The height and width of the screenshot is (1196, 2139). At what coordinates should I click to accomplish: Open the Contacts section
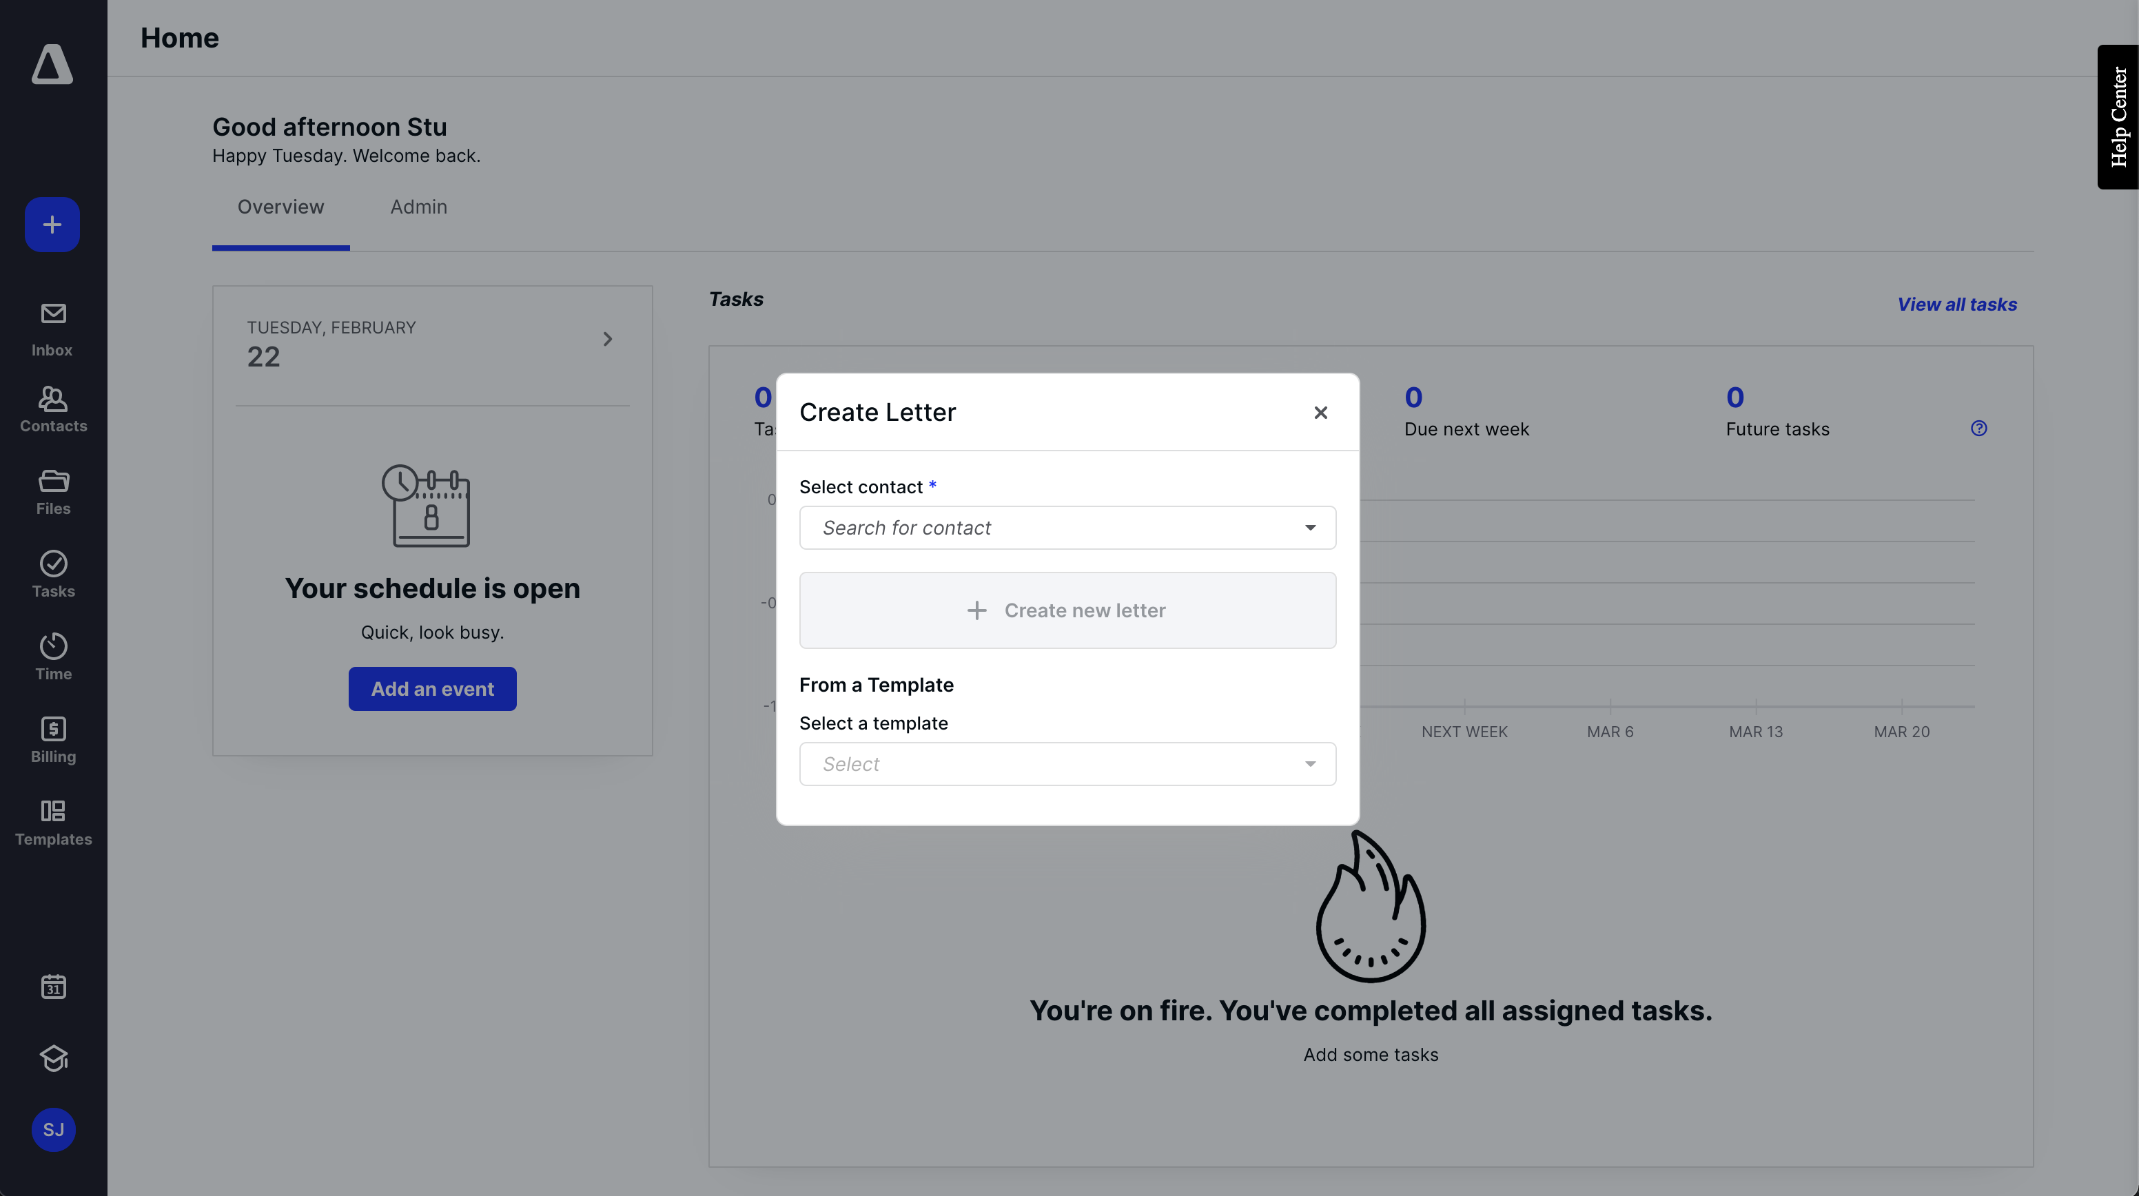click(52, 409)
